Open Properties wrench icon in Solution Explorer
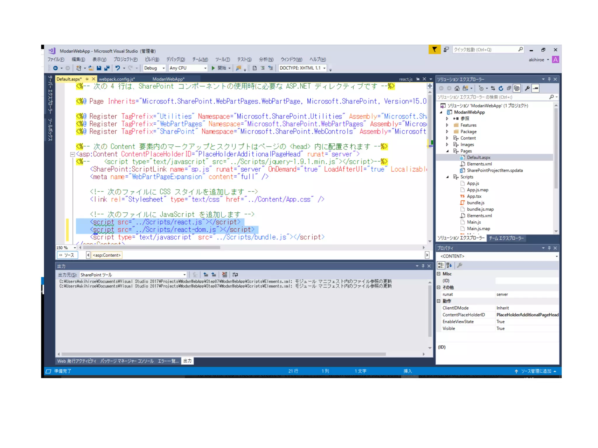The height and width of the screenshot is (448, 598). tap(527, 88)
